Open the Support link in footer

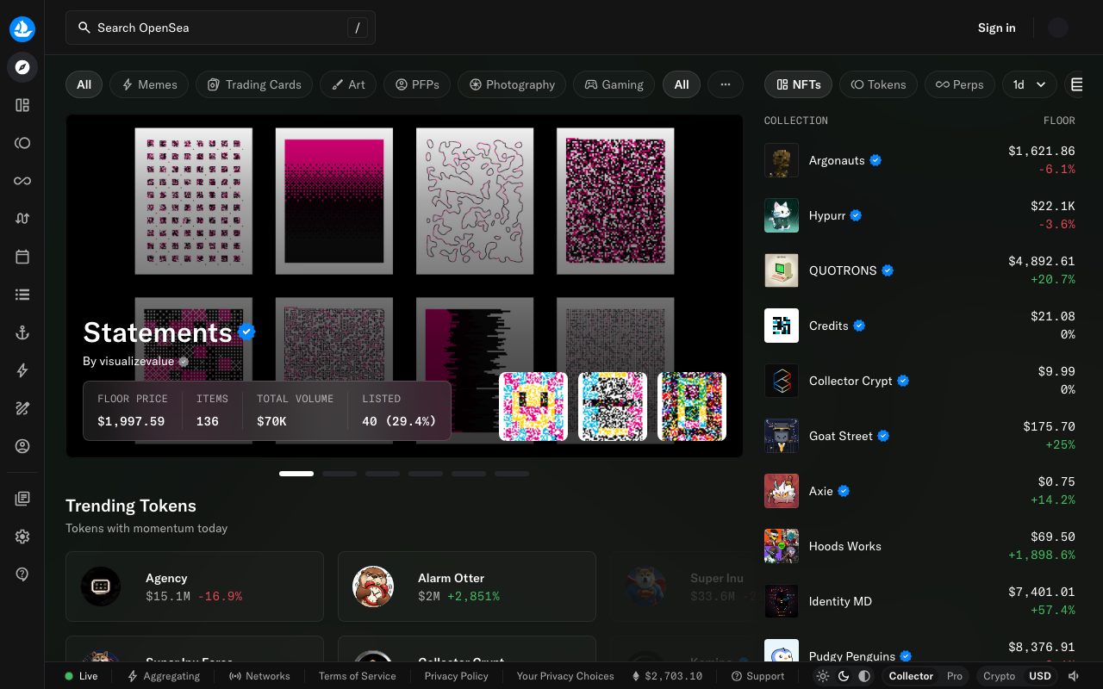(x=757, y=676)
